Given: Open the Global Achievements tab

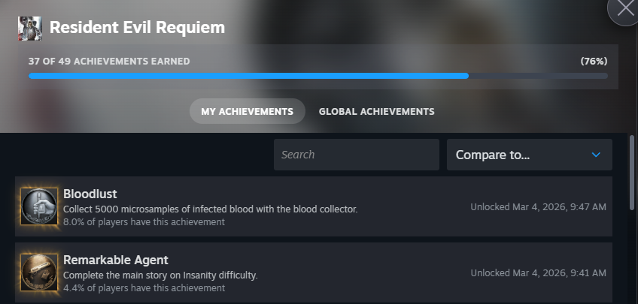Looking at the screenshot, I should pyautogui.click(x=376, y=111).
